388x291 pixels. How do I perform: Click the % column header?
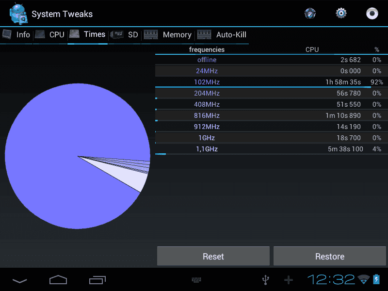coord(377,49)
